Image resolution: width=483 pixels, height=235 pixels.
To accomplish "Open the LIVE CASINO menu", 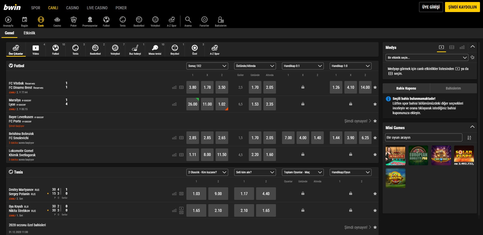I will [x=97, y=8].
